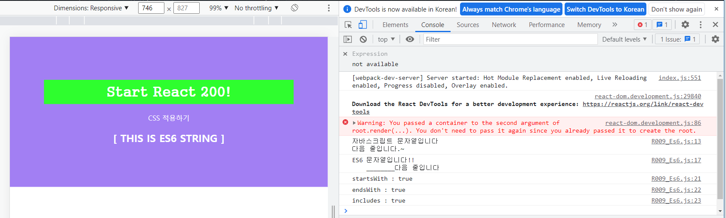
Task: Click the Don't show again button
Action: pyautogui.click(x=677, y=9)
